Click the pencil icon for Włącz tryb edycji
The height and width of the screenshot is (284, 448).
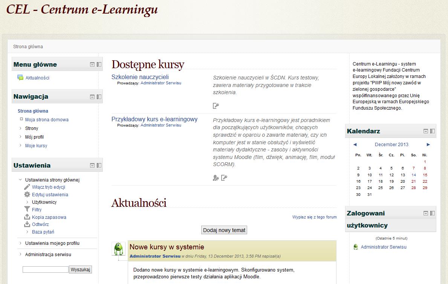[x=27, y=187]
